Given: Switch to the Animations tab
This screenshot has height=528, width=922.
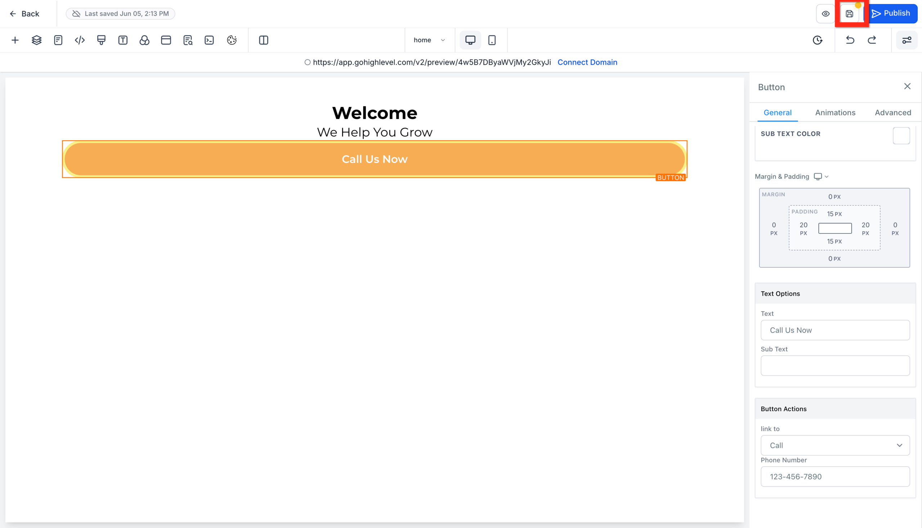Looking at the screenshot, I should click(835, 113).
